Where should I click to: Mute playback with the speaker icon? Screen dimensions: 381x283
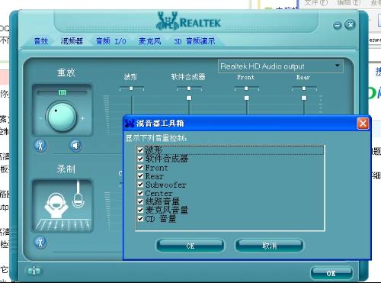(x=76, y=146)
